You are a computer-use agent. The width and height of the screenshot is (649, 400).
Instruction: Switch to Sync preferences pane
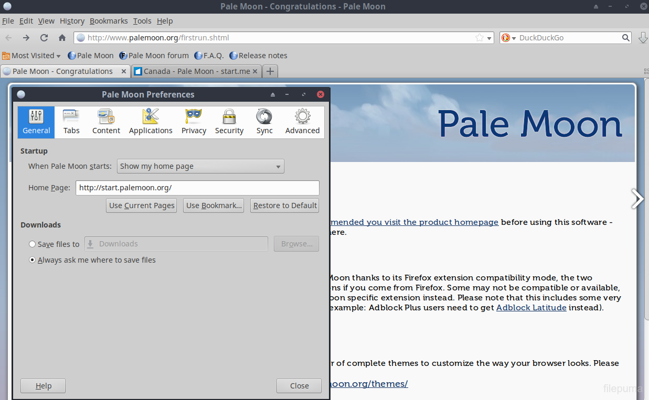(264, 122)
